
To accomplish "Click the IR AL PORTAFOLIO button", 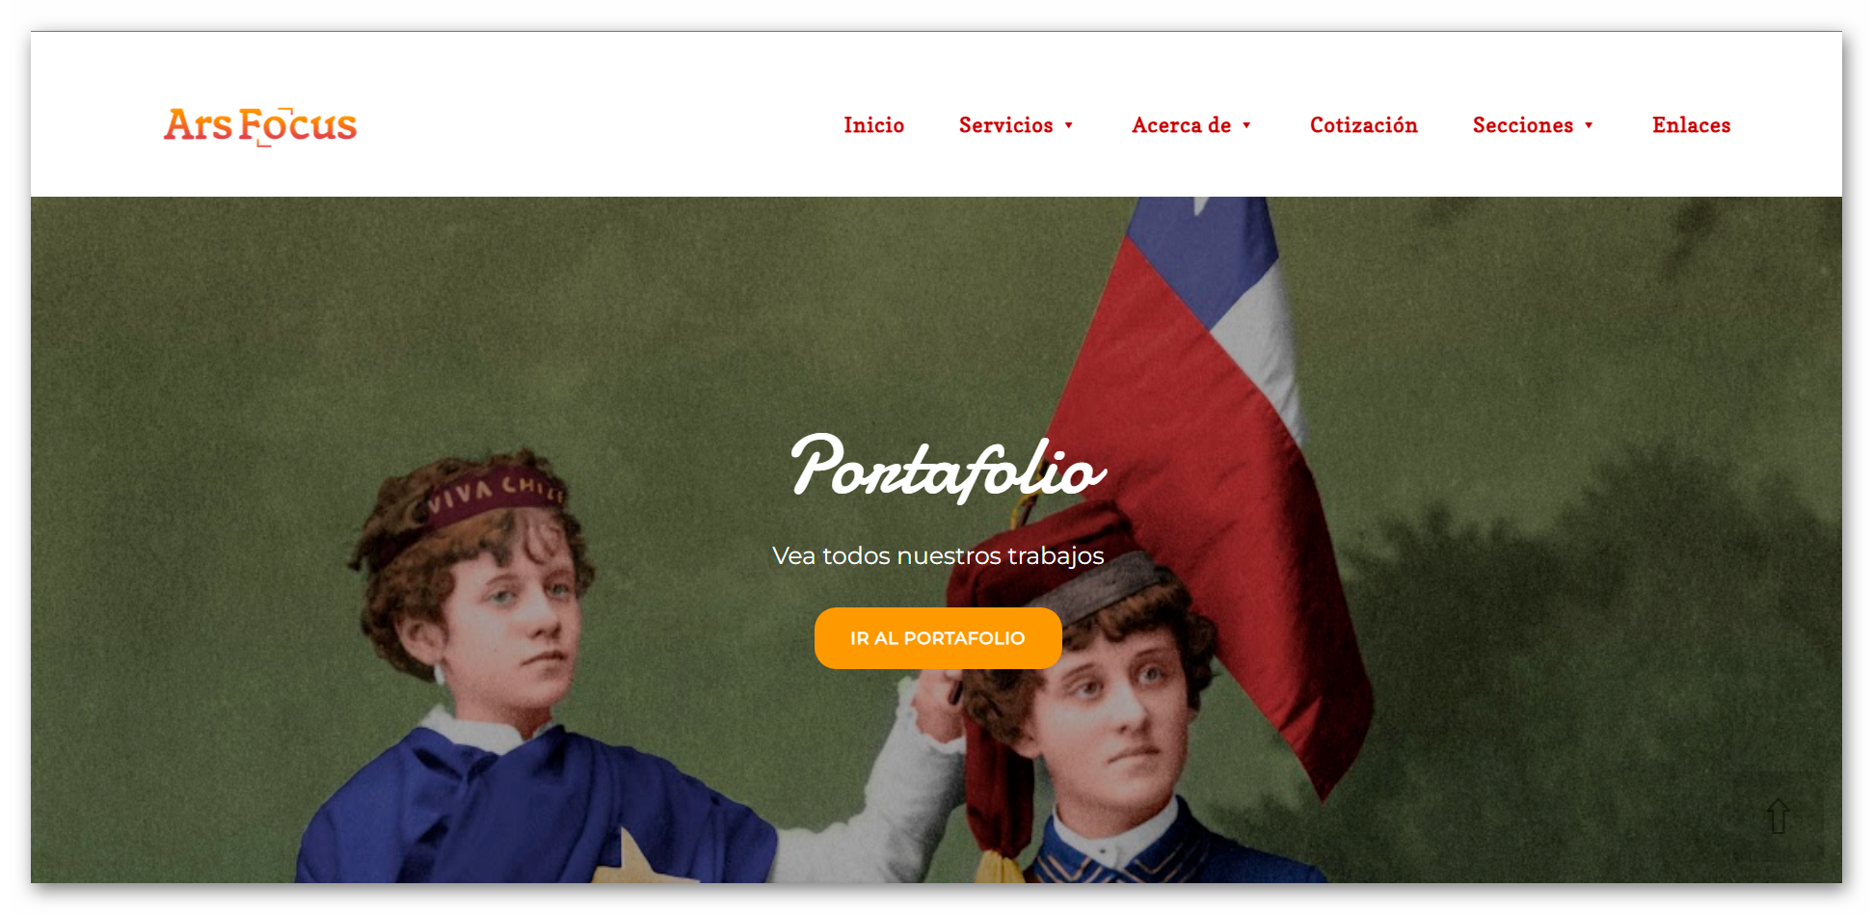I will (938, 638).
